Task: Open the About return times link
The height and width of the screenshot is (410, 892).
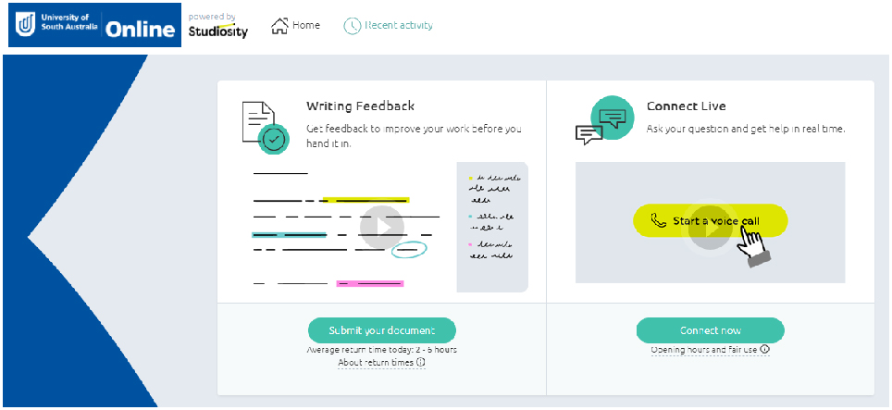Action: point(376,362)
